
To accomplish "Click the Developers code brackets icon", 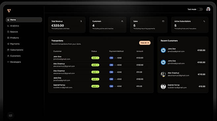I will coord(8,62).
